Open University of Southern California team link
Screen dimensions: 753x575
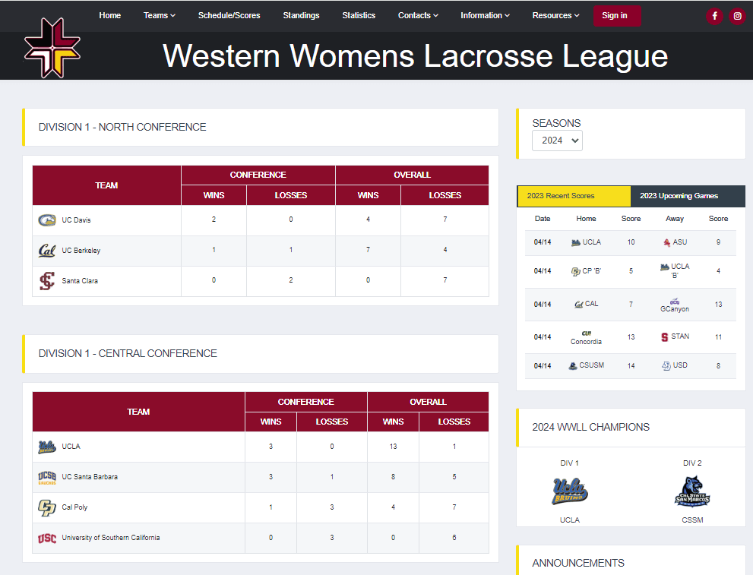point(111,538)
